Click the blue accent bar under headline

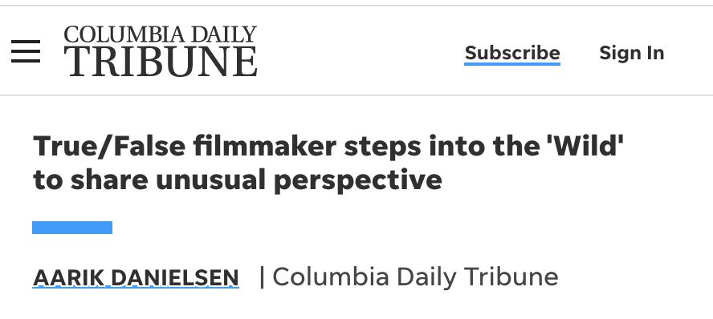click(x=72, y=228)
